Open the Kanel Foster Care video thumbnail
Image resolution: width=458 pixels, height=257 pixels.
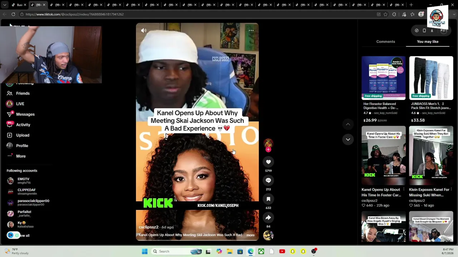(384, 156)
